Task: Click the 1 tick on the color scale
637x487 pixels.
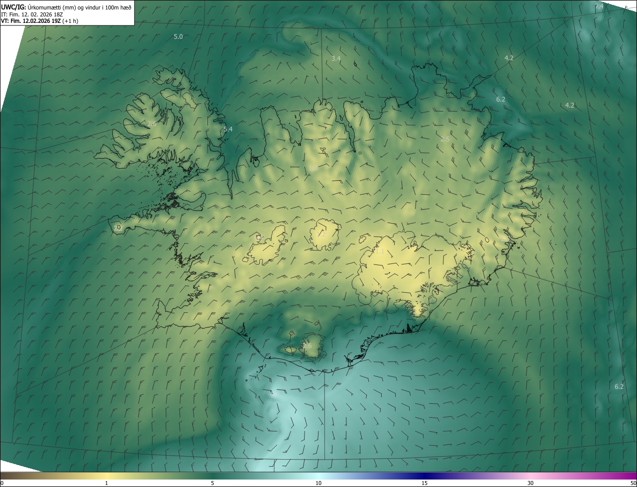Action: 106,483
